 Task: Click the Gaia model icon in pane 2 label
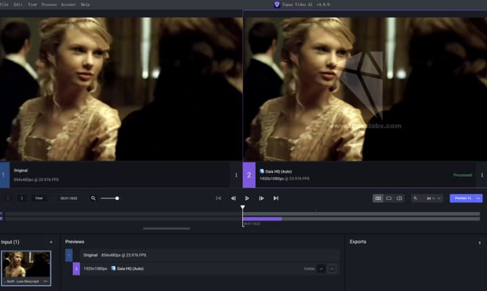[262, 171]
